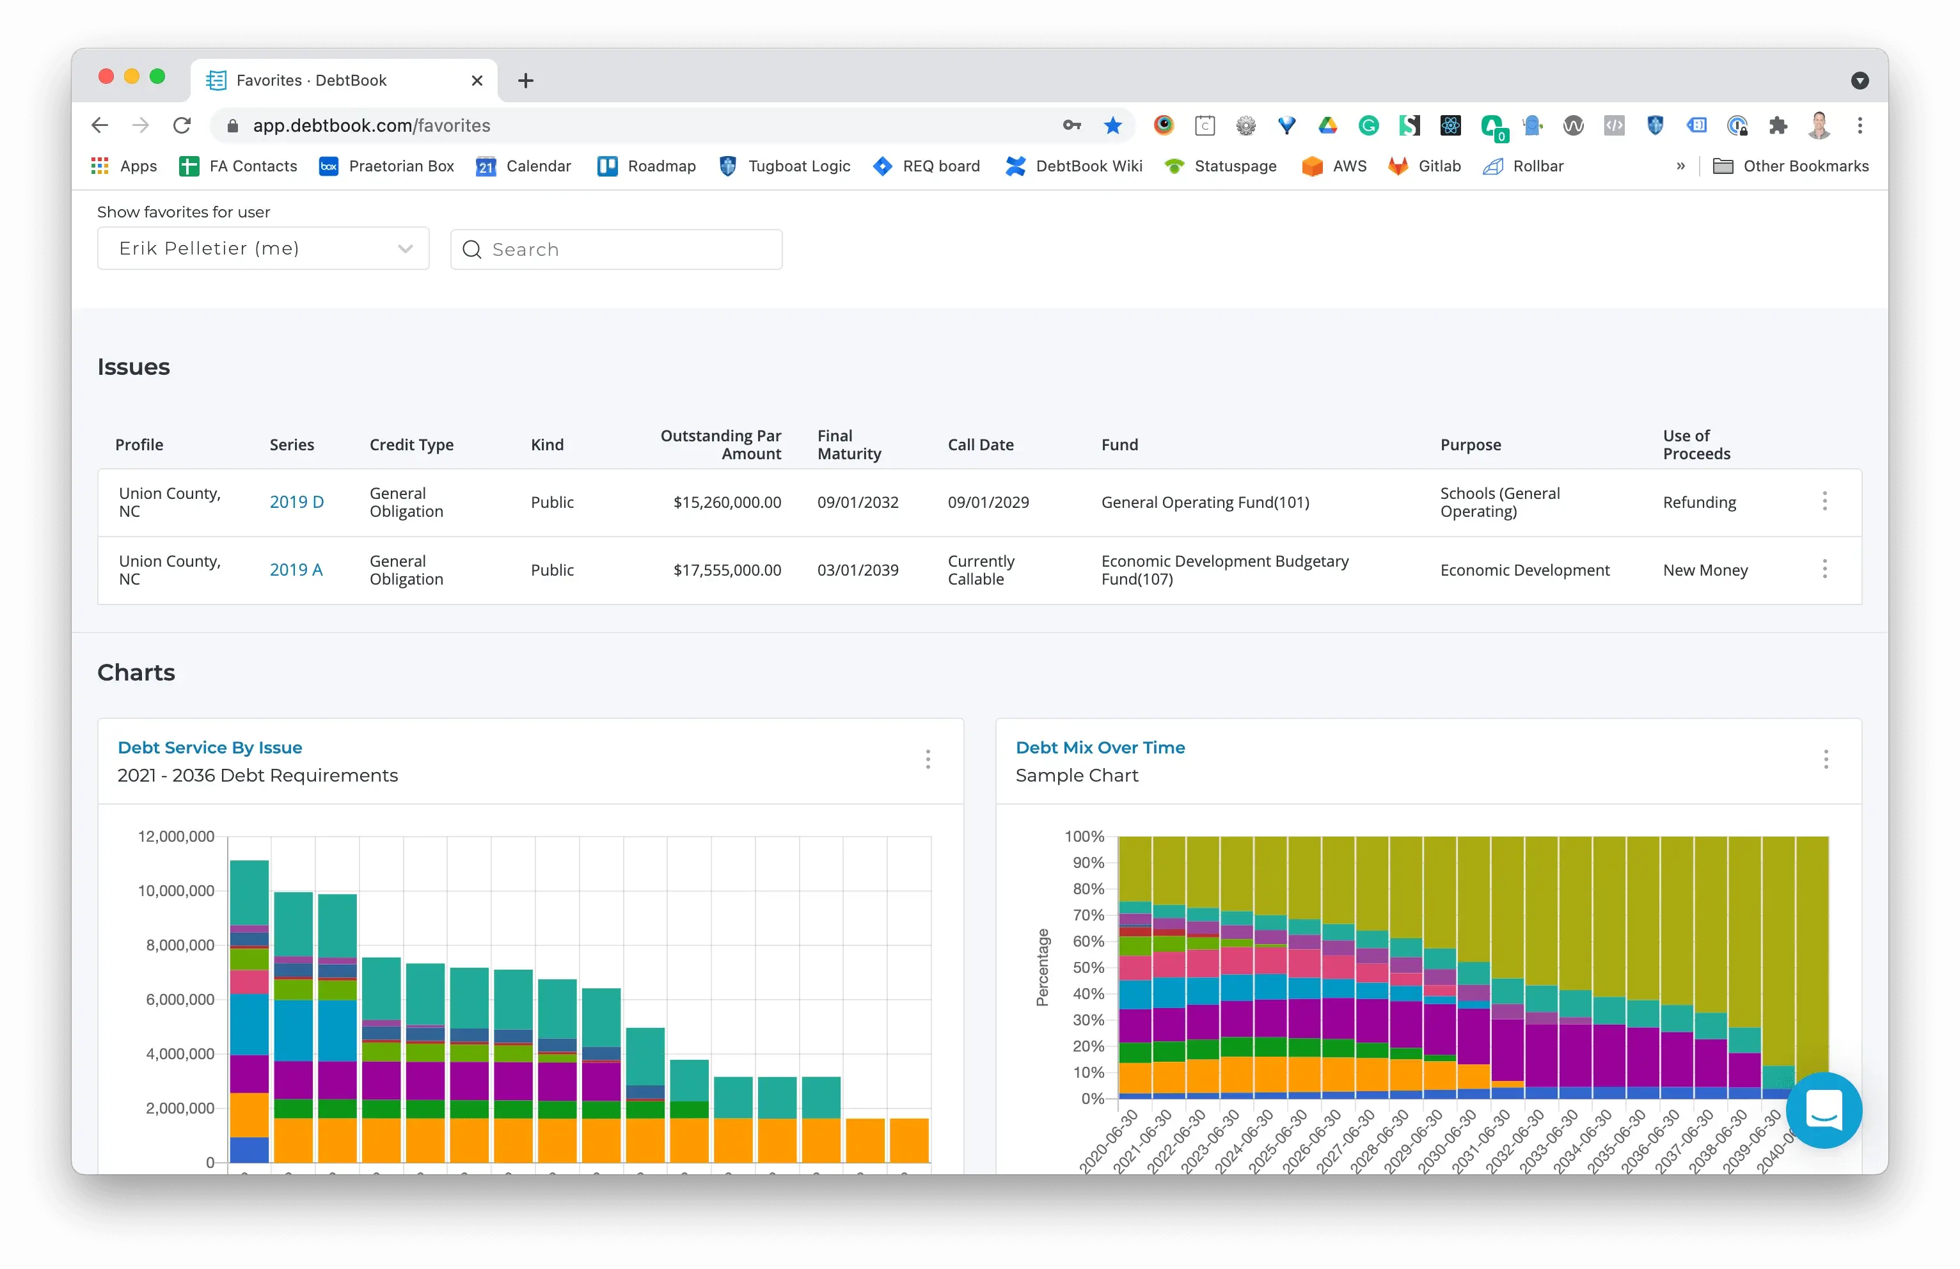Open the Extensions puzzle-piece icon
The width and height of the screenshot is (1960, 1269).
click(1778, 125)
